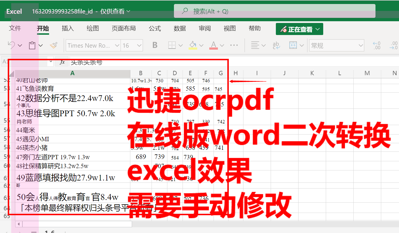Click the fx insert function icon

point(62,62)
